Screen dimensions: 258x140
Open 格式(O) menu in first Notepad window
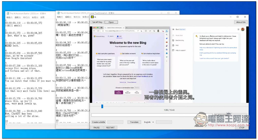click(x=26, y=17)
